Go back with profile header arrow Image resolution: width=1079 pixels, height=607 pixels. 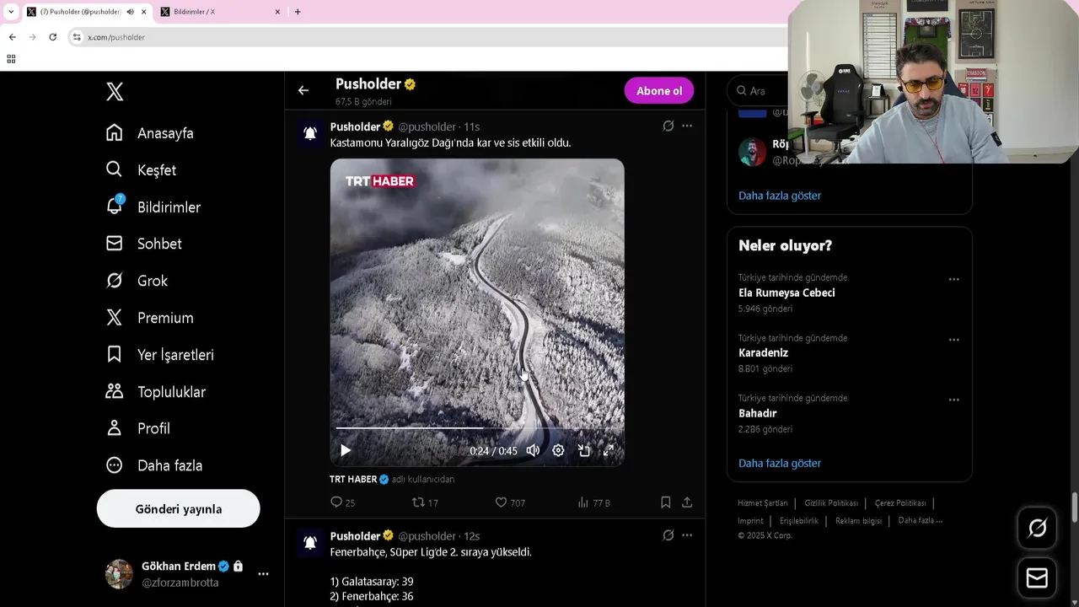click(x=303, y=90)
